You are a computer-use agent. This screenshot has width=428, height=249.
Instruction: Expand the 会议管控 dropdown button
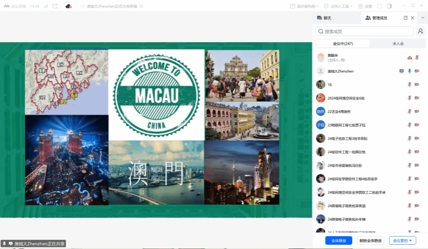(403, 240)
